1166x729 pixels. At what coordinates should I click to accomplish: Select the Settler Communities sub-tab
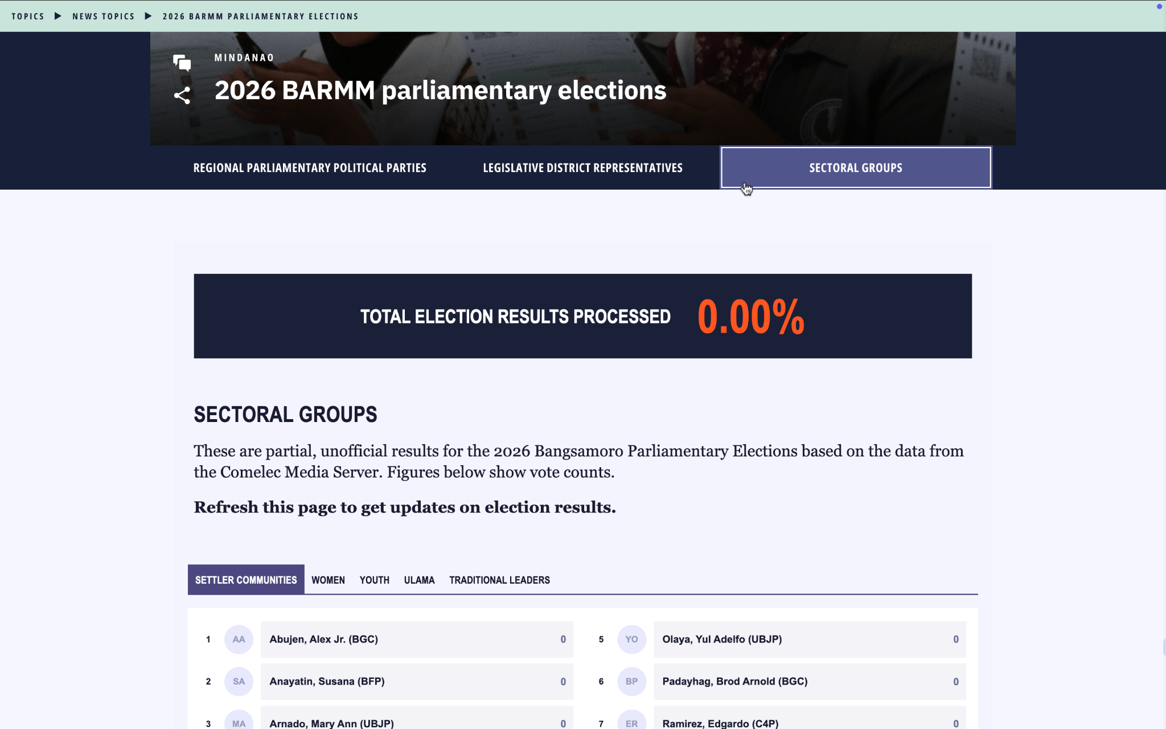click(x=246, y=580)
